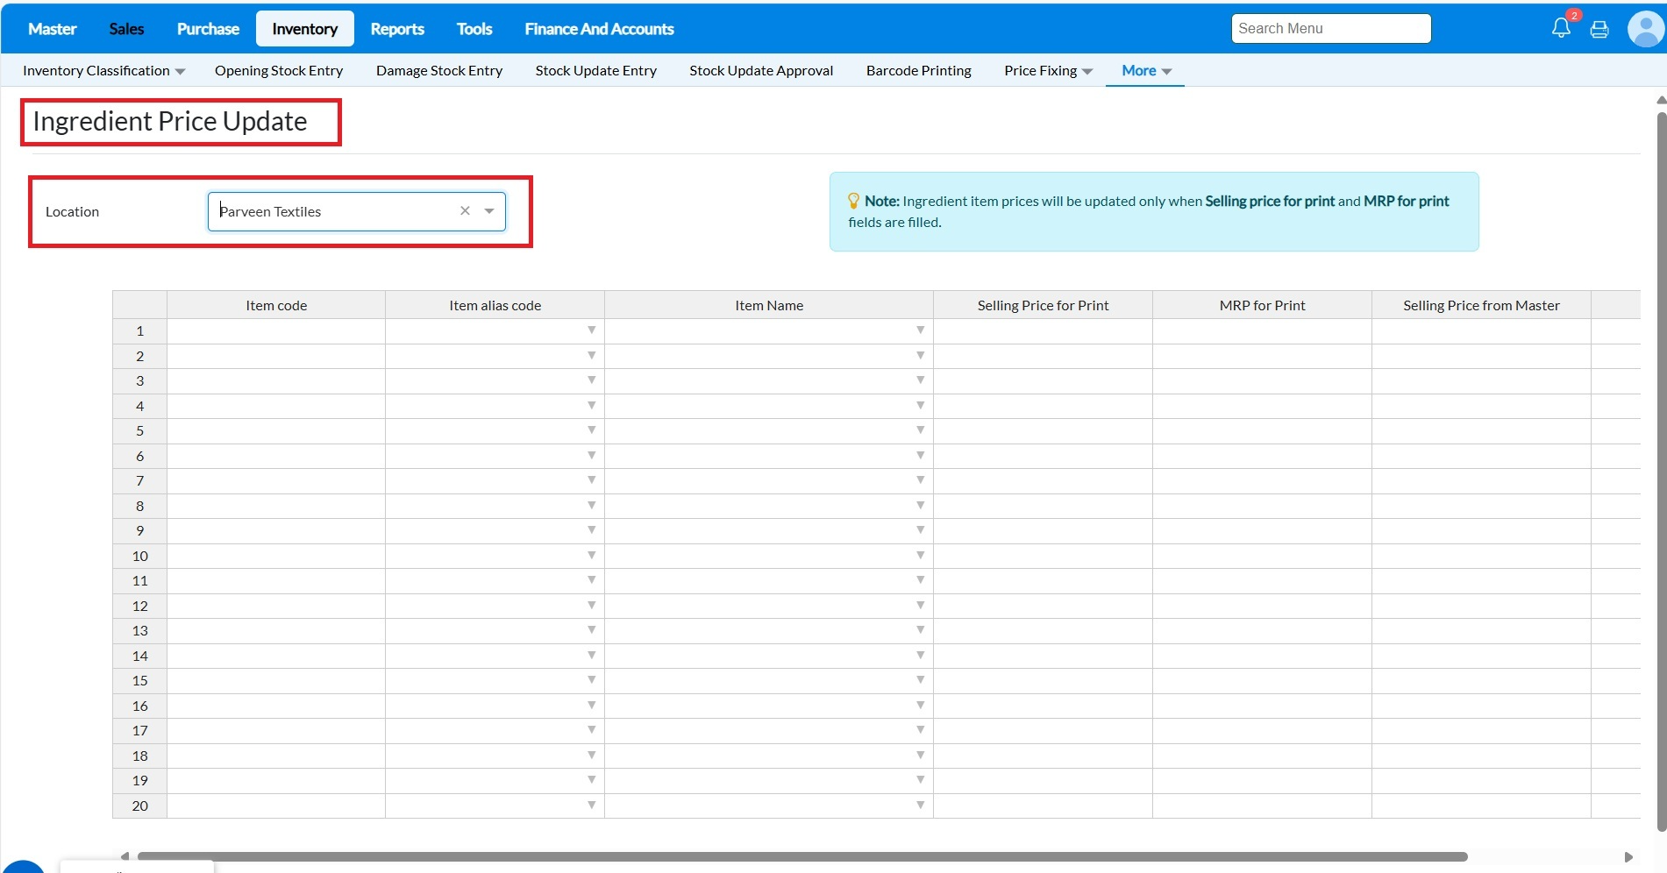
Task: Click the Search Menu input field
Action: click(x=1330, y=29)
